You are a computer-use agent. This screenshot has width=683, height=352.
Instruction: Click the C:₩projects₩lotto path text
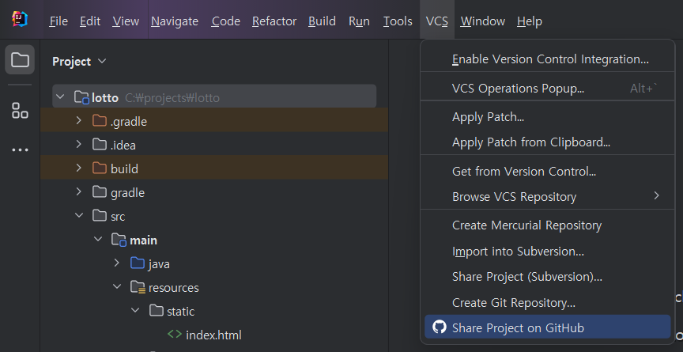tap(172, 98)
